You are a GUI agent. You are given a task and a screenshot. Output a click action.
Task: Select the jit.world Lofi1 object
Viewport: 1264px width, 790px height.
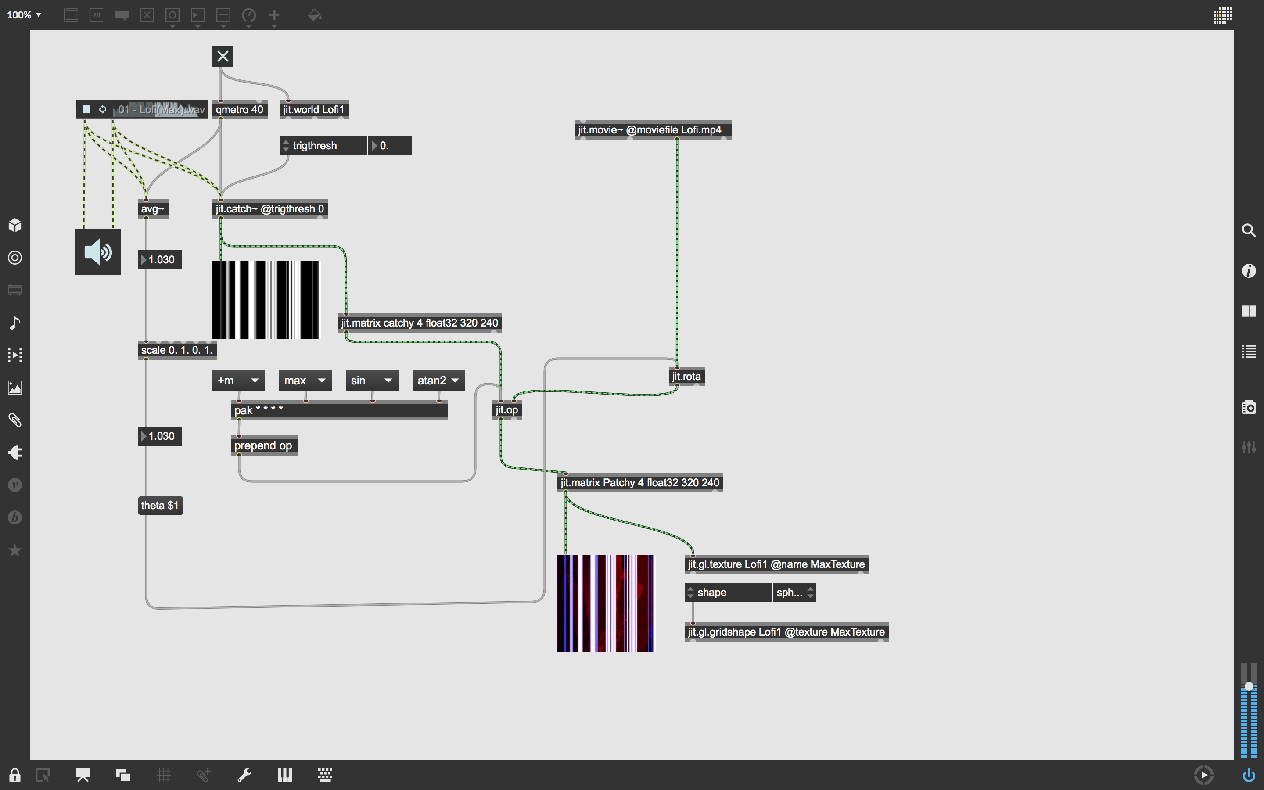point(314,110)
